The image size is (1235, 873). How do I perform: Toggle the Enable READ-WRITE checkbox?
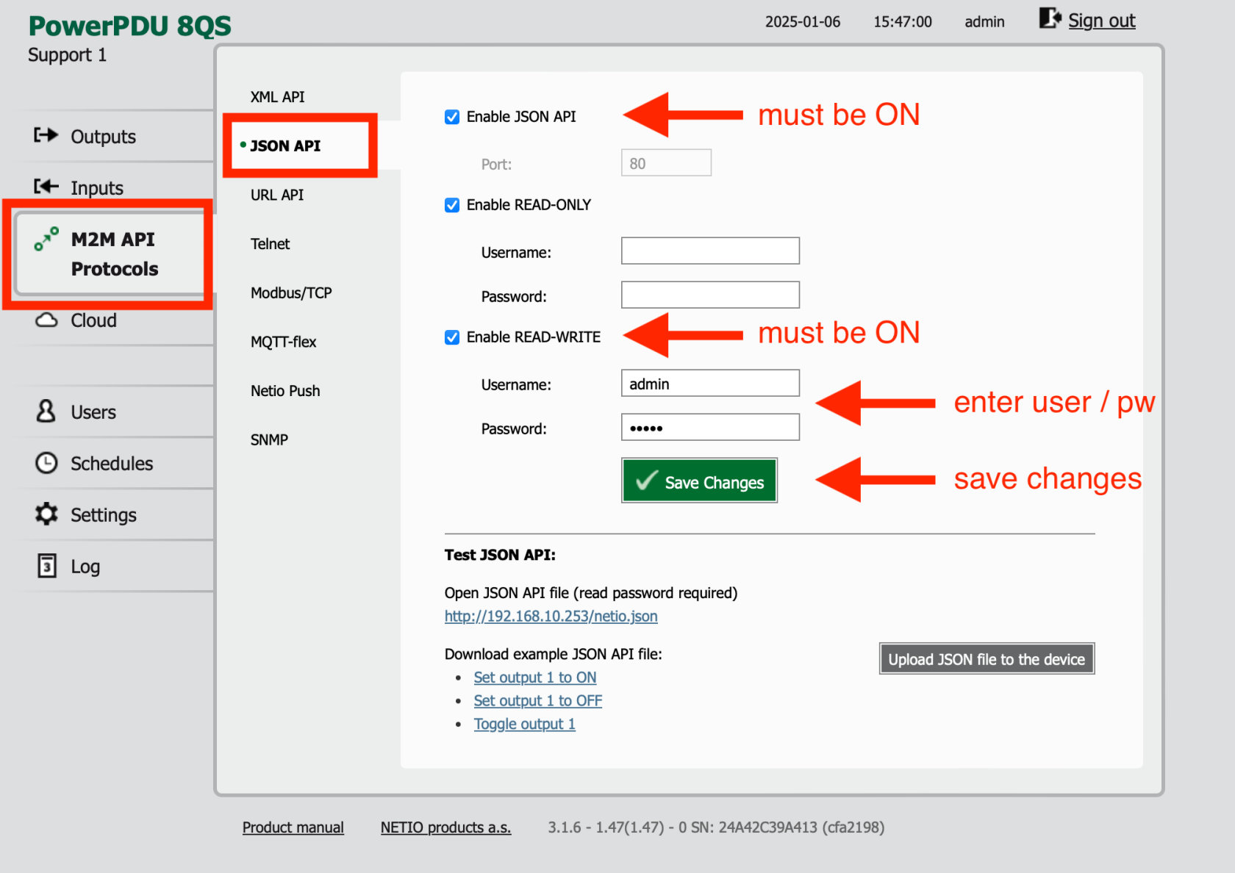[452, 337]
